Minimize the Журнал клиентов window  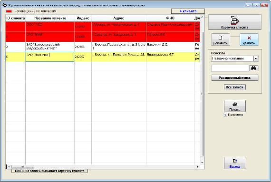248,5
